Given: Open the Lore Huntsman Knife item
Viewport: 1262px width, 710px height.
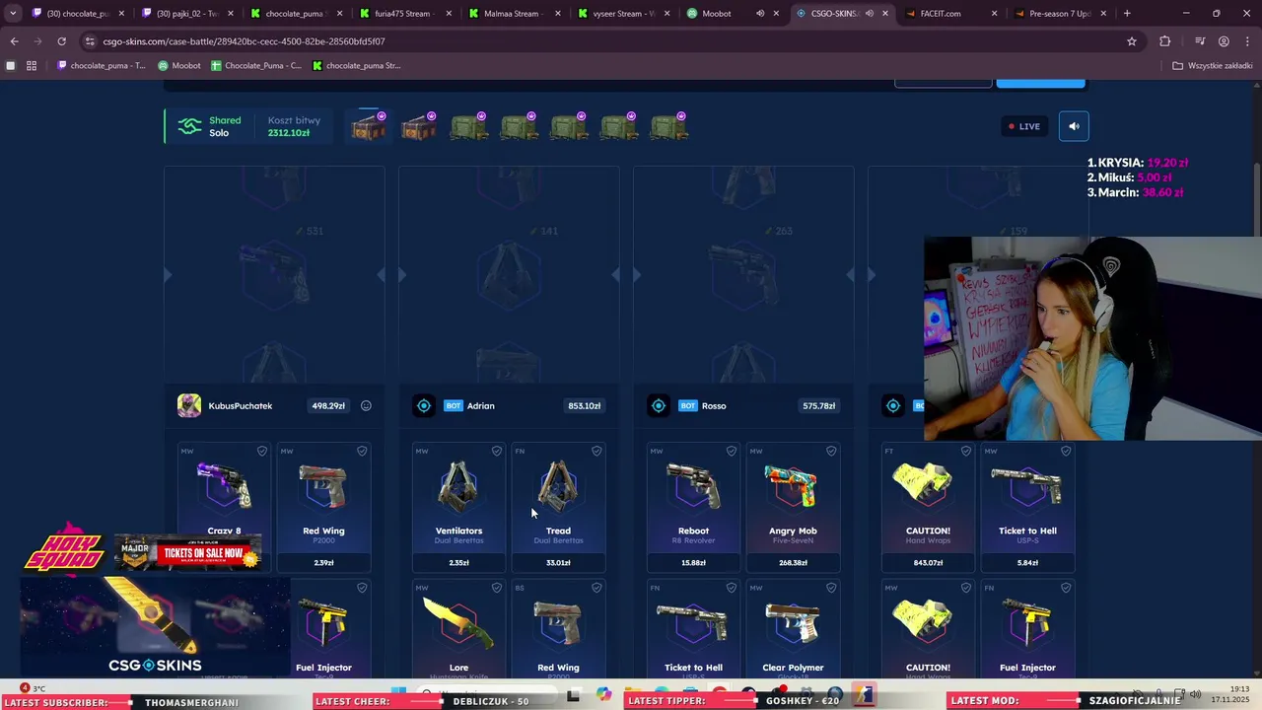Looking at the screenshot, I should click(458, 629).
